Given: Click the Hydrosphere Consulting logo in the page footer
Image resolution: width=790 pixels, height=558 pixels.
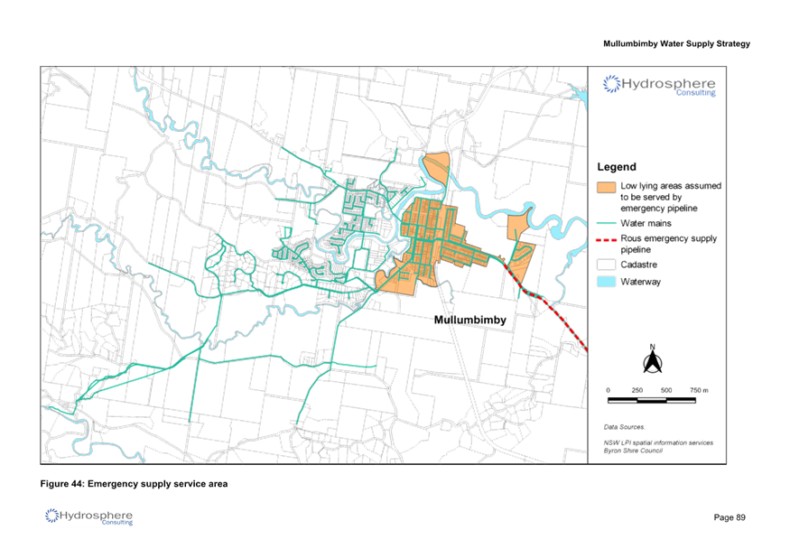Looking at the screenshot, I should 88,516.
